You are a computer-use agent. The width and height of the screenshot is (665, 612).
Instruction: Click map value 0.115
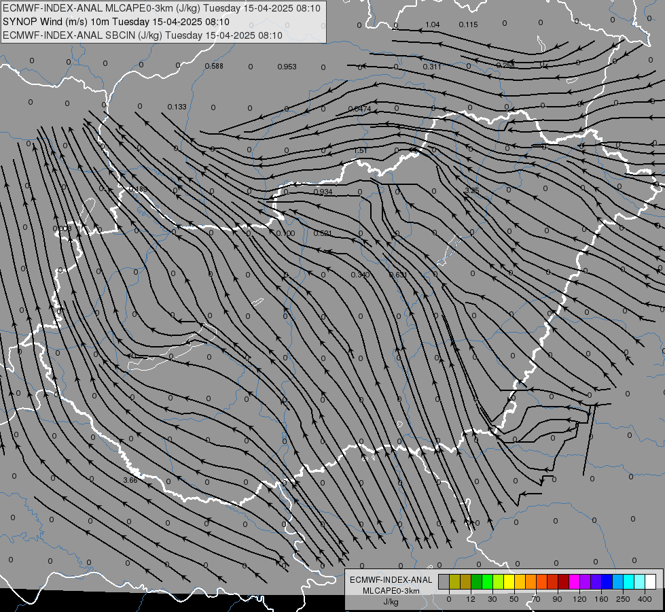(468, 24)
